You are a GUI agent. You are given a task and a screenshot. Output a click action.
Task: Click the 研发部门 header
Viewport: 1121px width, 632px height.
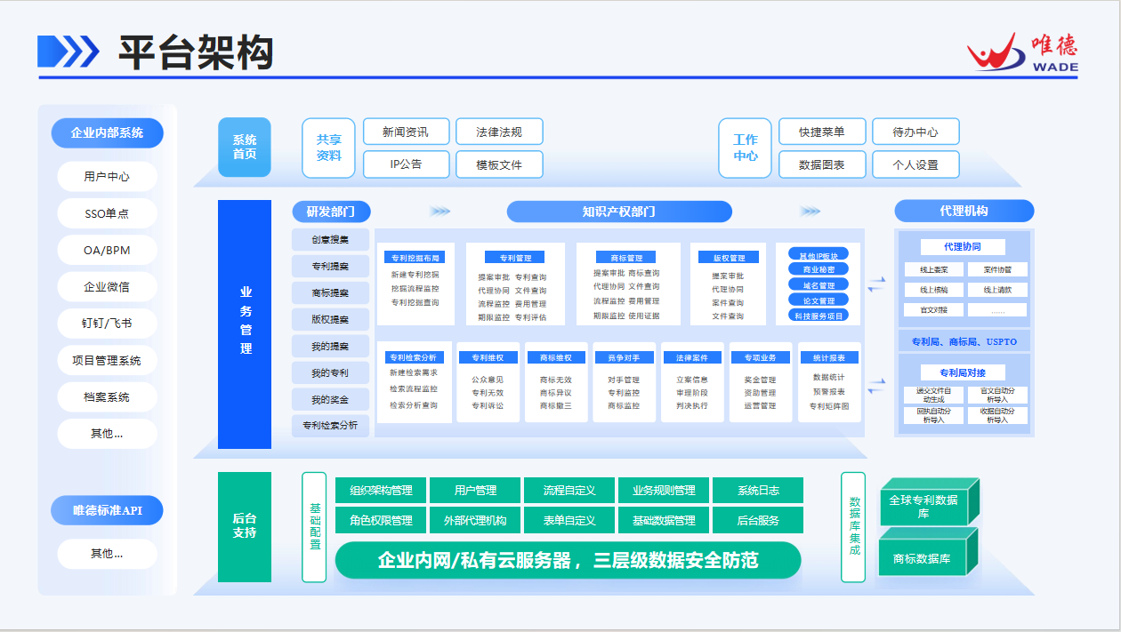tap(331, 212)
